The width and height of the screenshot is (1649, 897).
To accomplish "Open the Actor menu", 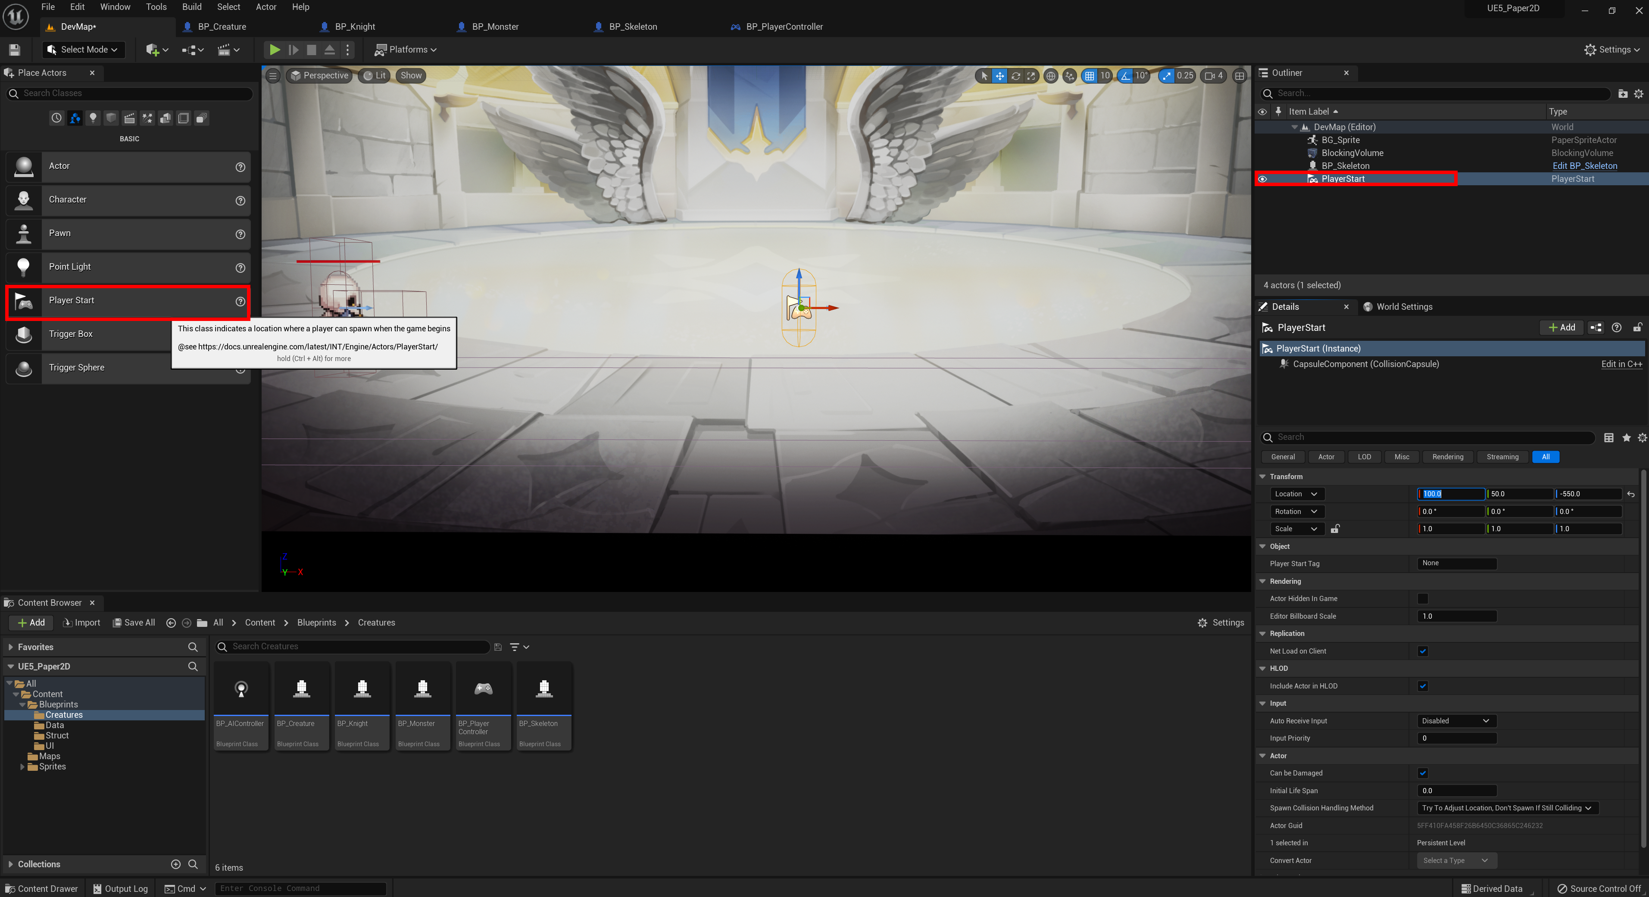I will tap(266, 7).
